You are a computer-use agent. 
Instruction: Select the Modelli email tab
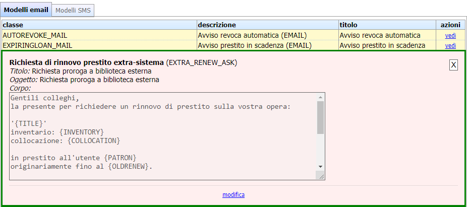pyautogui.click(x=26, y=10)
